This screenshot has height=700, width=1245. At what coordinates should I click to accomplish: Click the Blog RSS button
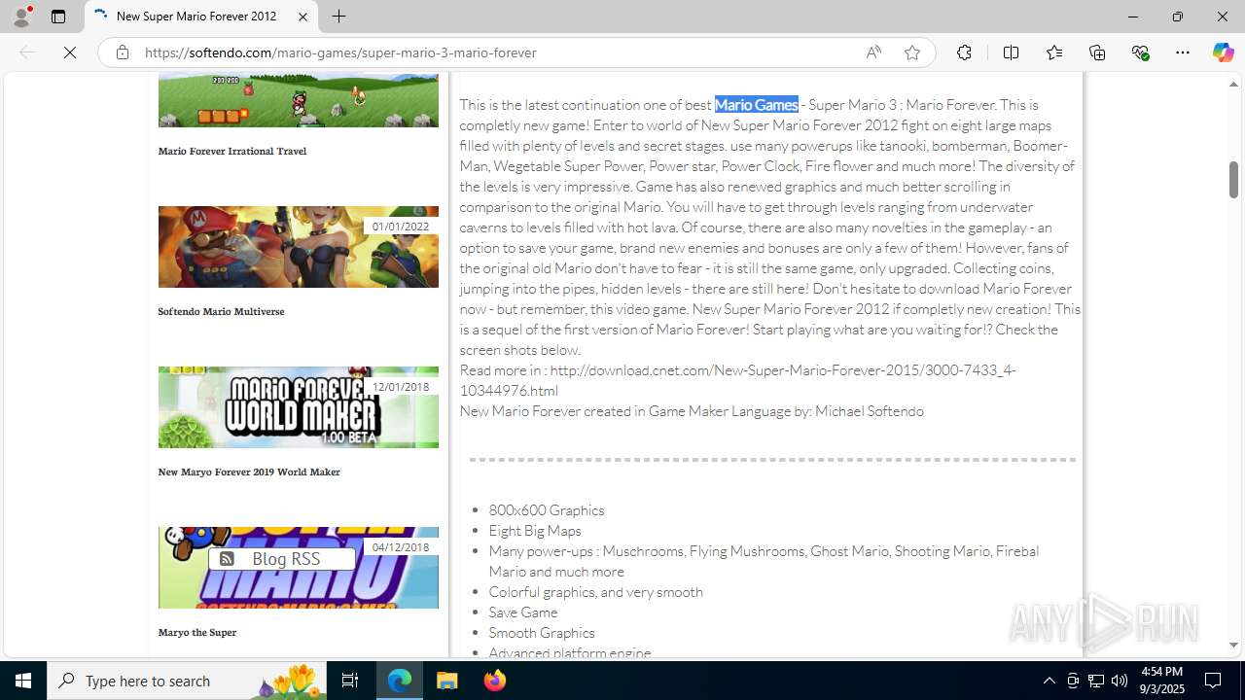tap(282, 559)
